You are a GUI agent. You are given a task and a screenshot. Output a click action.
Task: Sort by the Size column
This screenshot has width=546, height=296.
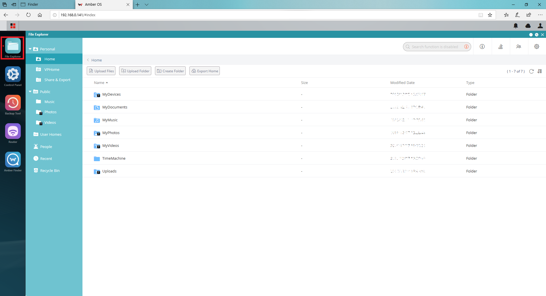[304, 83]
